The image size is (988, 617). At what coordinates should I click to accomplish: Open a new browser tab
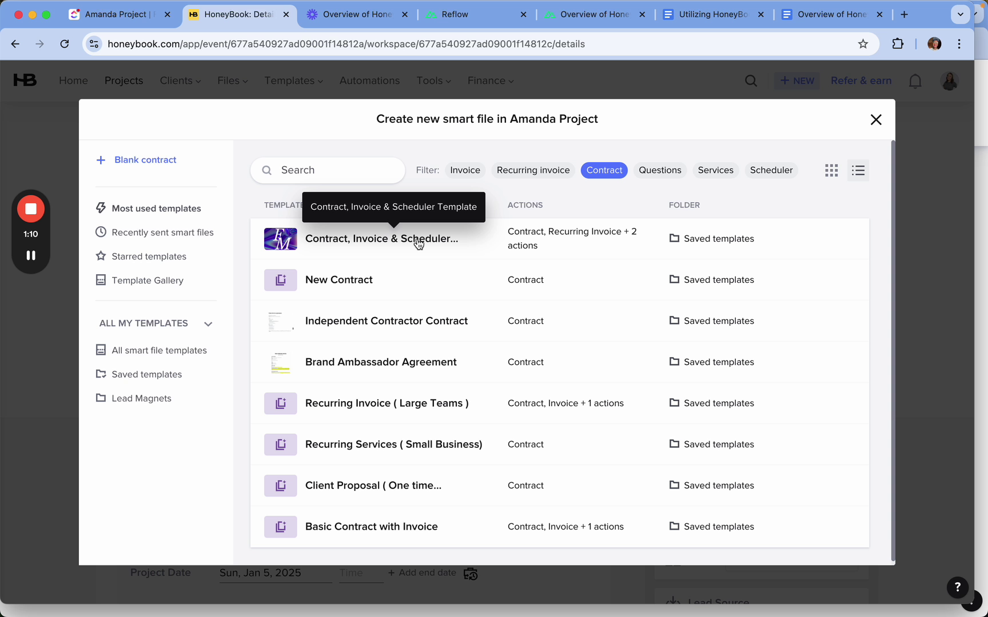pos(904,14)
